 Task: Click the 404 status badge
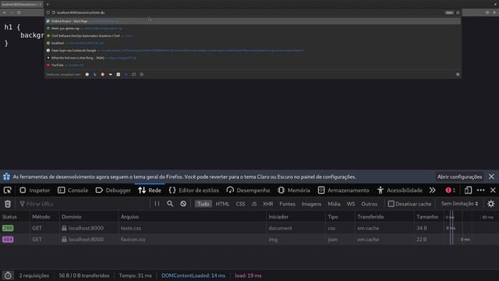coord(8,240)
